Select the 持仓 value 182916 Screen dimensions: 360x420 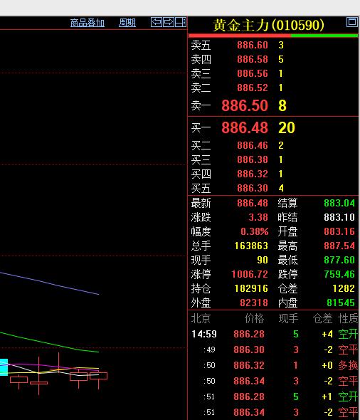(251, 288)
